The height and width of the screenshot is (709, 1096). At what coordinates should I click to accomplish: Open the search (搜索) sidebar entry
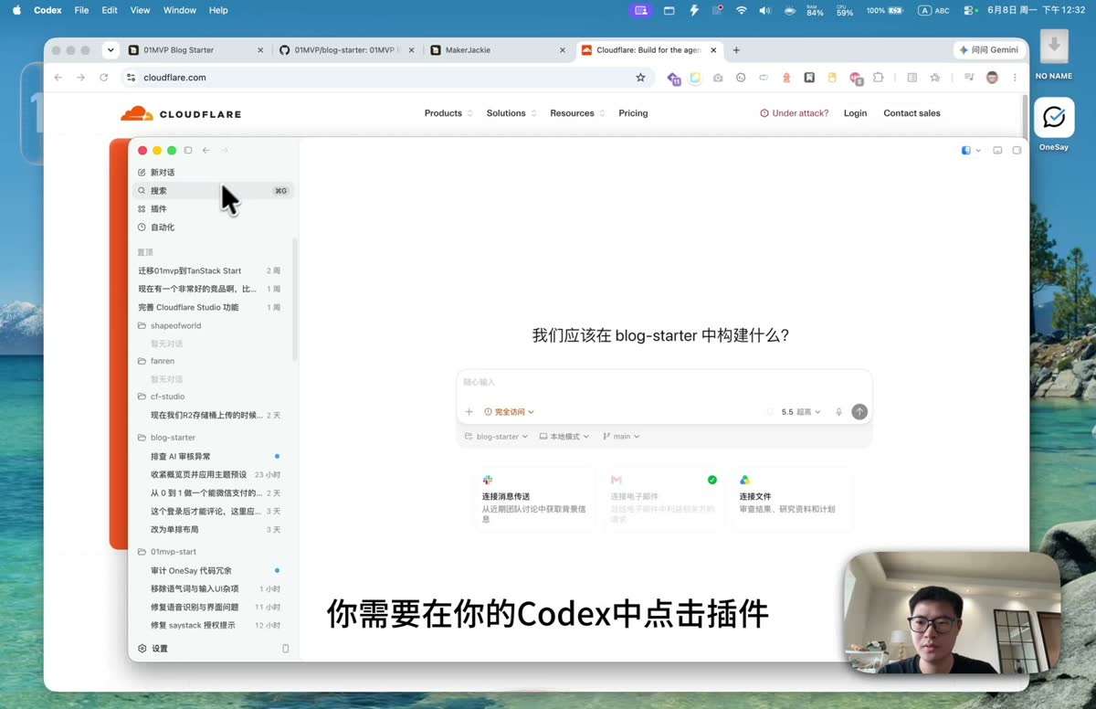[x=214, y=191]
